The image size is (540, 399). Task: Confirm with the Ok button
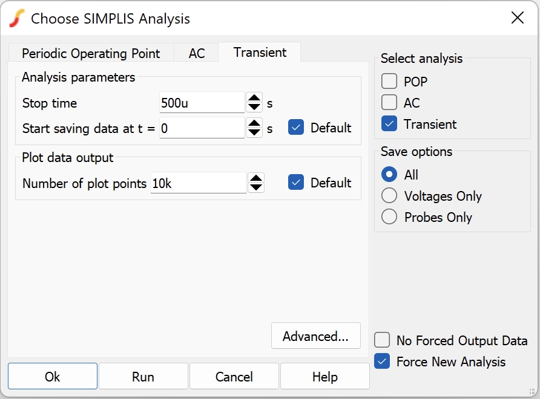pos(53,376)
